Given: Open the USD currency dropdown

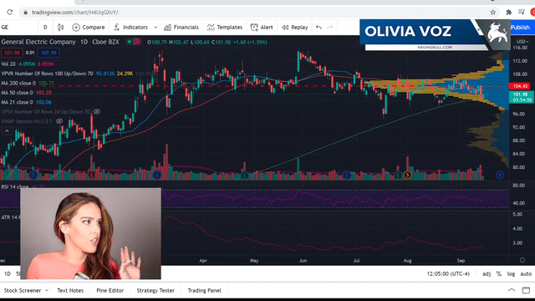Looking at the screenshot, I should click(522, 42).
